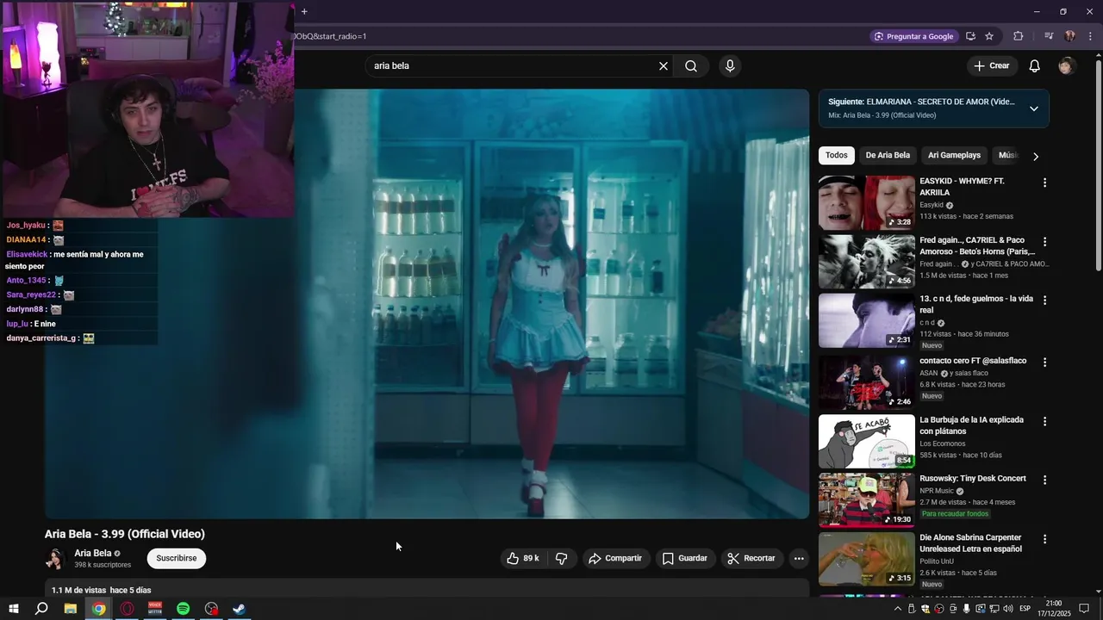1103x620 pixels.
Task: Open the Chrome media control icon
Action: pyautogui.click(x=1049, y=36)
